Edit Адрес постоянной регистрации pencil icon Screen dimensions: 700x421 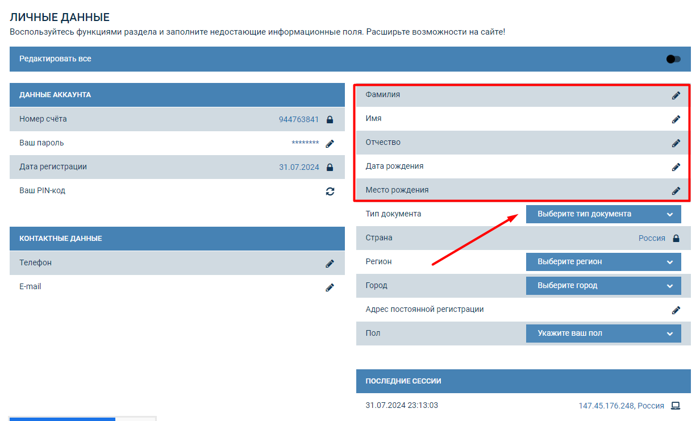coord(676,310)
